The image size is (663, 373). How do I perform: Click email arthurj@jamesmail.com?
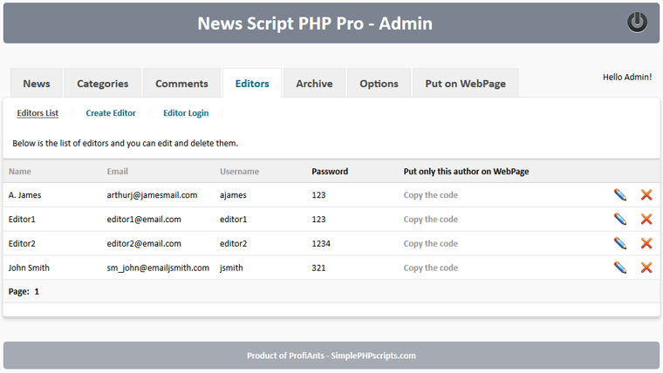[152, 194]
